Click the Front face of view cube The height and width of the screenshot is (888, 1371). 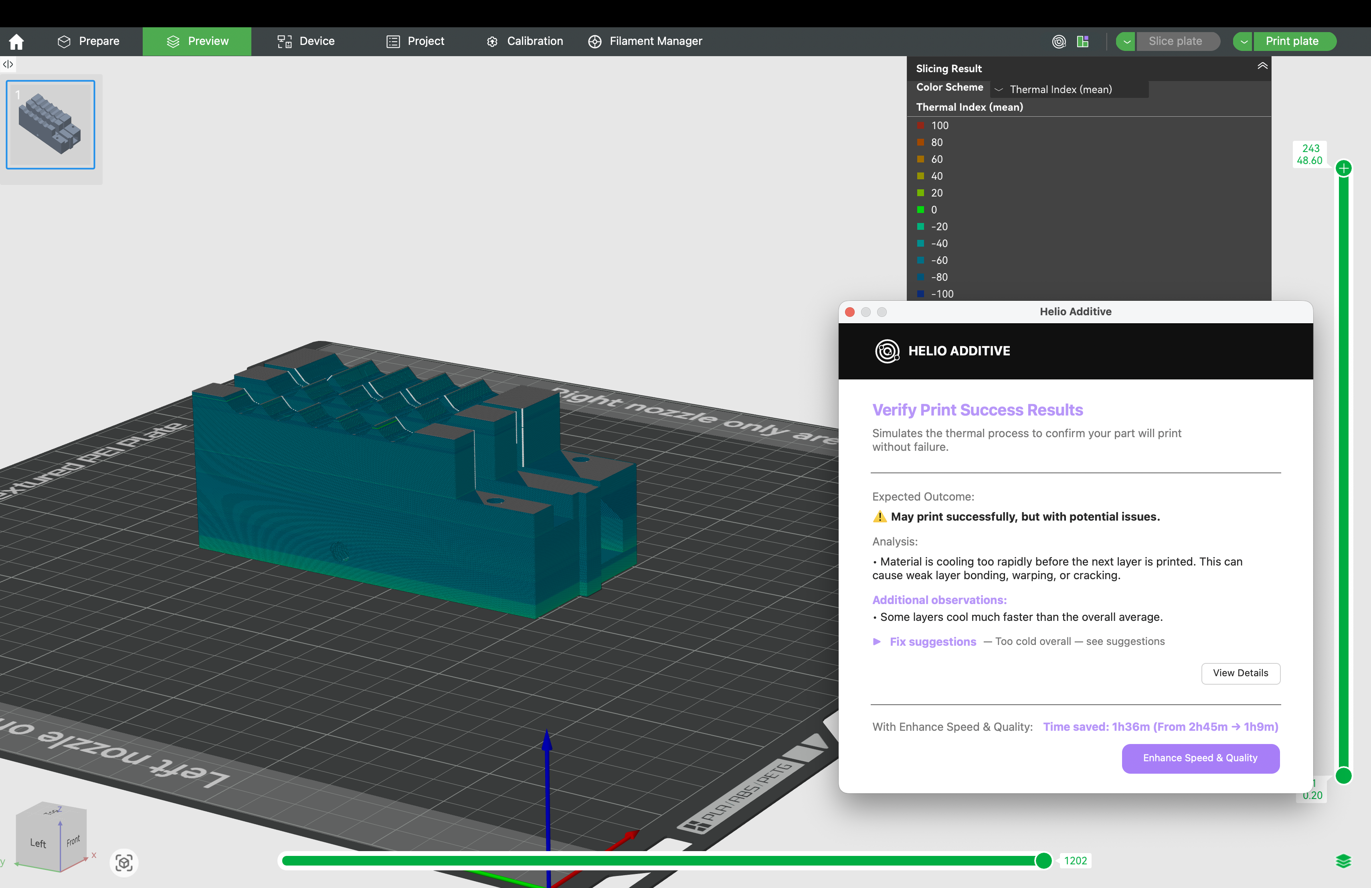(x=73, y=841)
